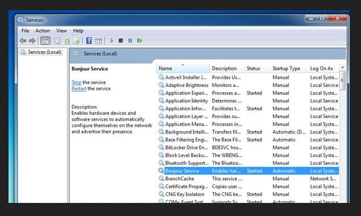The image size is (361, 216).
Task: Open the Action menu
Action: tap(43, 31)
